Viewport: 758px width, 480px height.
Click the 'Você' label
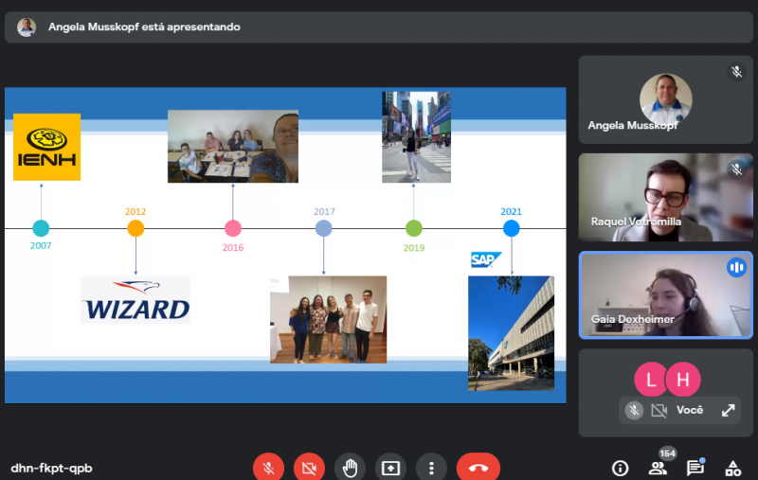point(690,410)
